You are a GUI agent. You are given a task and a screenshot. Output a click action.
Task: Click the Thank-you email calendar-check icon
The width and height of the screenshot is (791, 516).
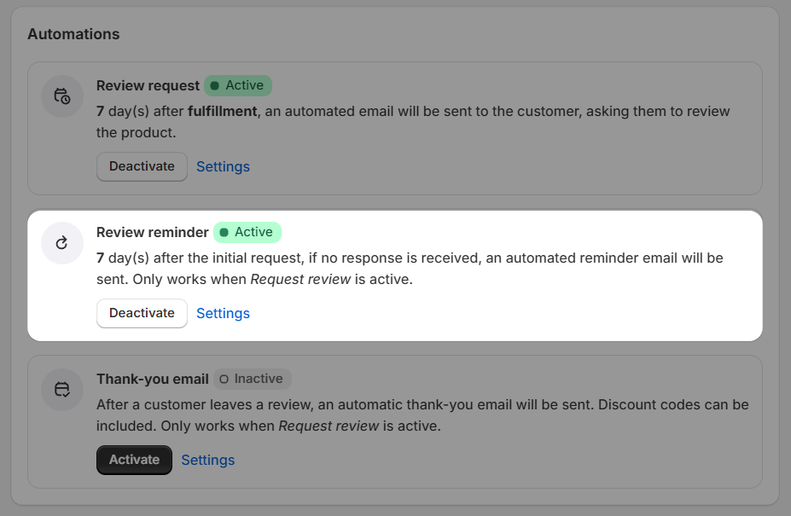point(62,390)
